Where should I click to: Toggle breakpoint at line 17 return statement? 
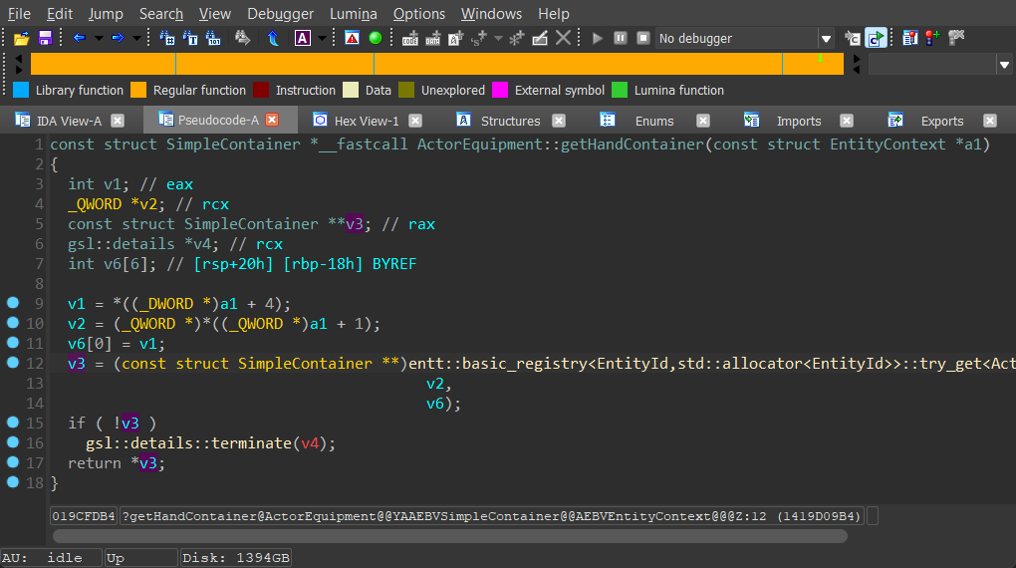click(13, 462)
